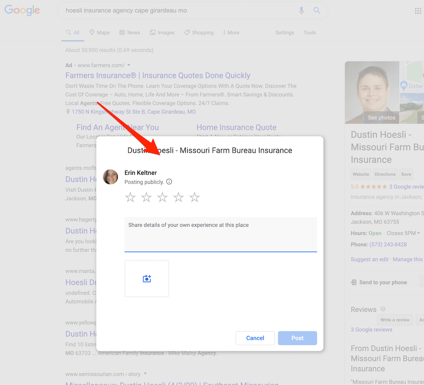Open the Find An Agent Near You link
424x385 pixels.
(x=117, y=127)
